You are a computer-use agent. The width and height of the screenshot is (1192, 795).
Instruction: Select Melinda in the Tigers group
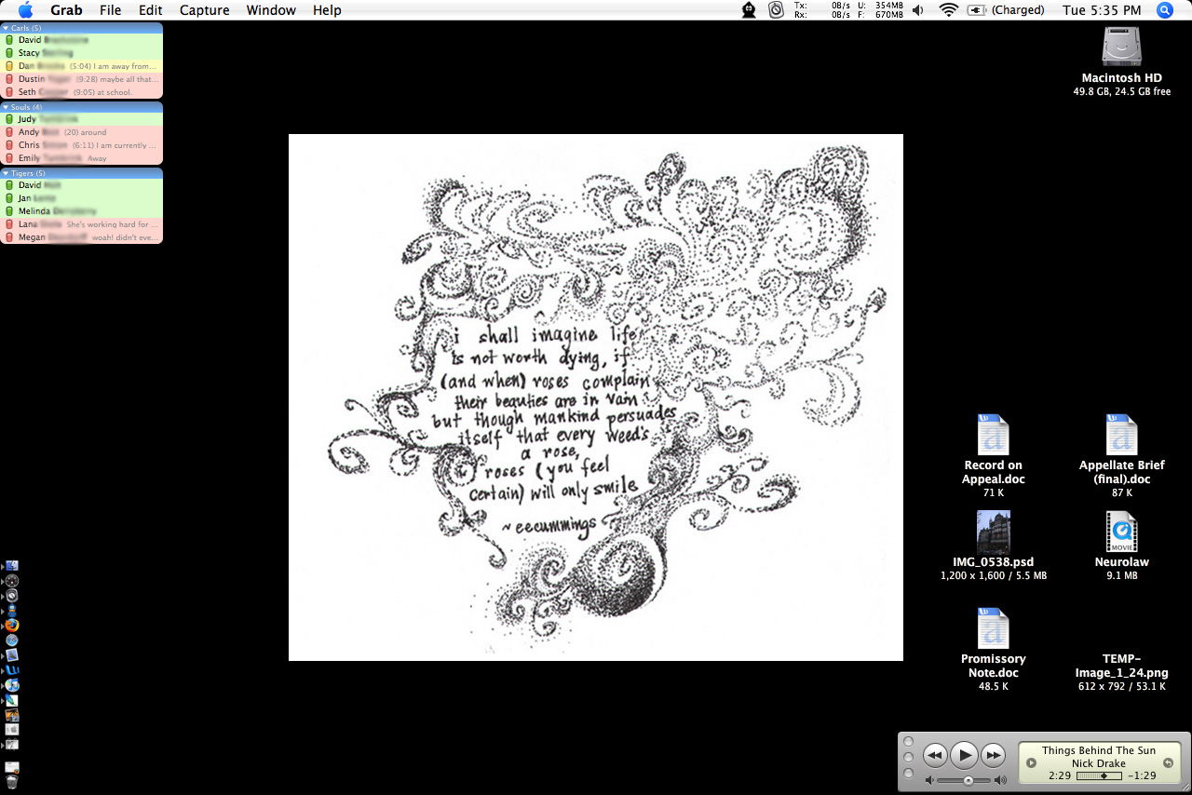coord(81,211)
